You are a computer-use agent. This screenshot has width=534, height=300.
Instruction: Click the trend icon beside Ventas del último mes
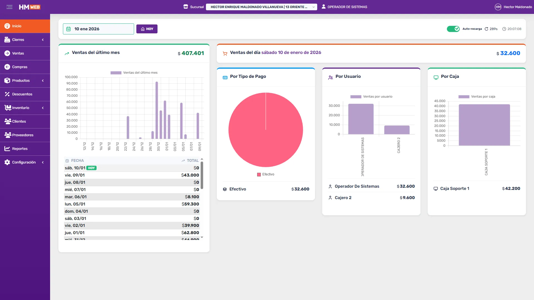coord(67,53)
